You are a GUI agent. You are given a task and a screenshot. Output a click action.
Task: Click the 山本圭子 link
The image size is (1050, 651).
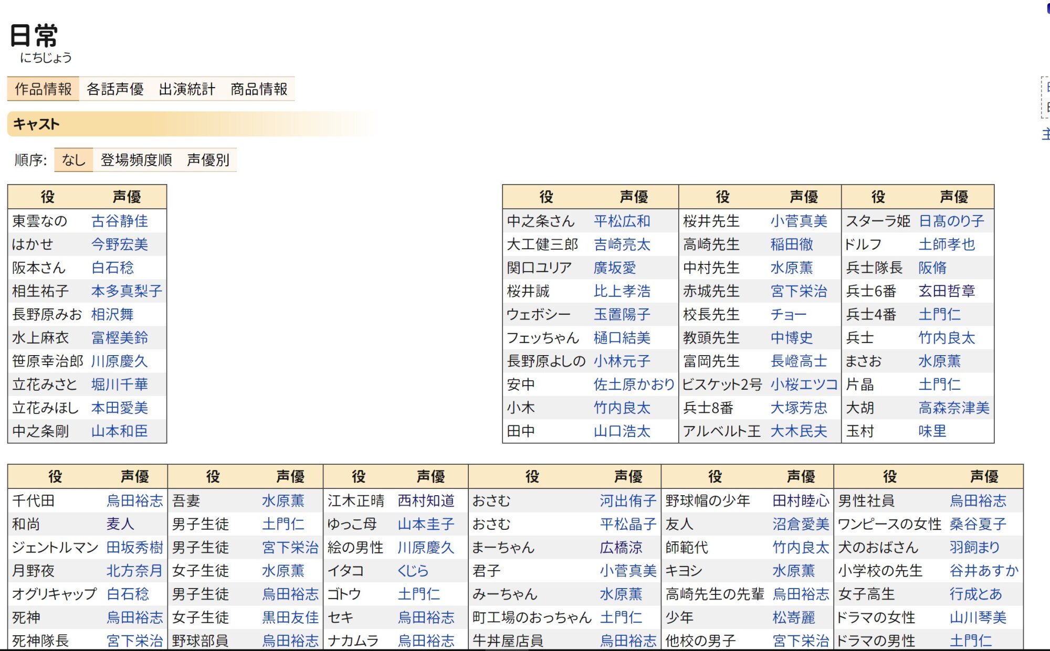[426, 524]
